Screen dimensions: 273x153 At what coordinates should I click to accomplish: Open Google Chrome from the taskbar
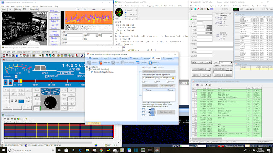pos(101,150)
